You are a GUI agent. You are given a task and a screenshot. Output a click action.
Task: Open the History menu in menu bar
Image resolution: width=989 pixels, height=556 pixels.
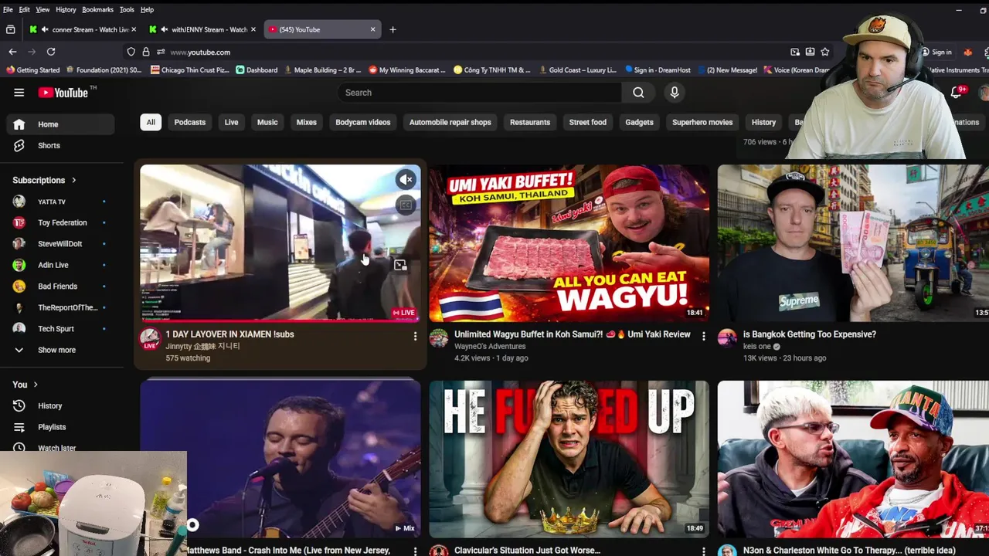click(x=66, y=9)
